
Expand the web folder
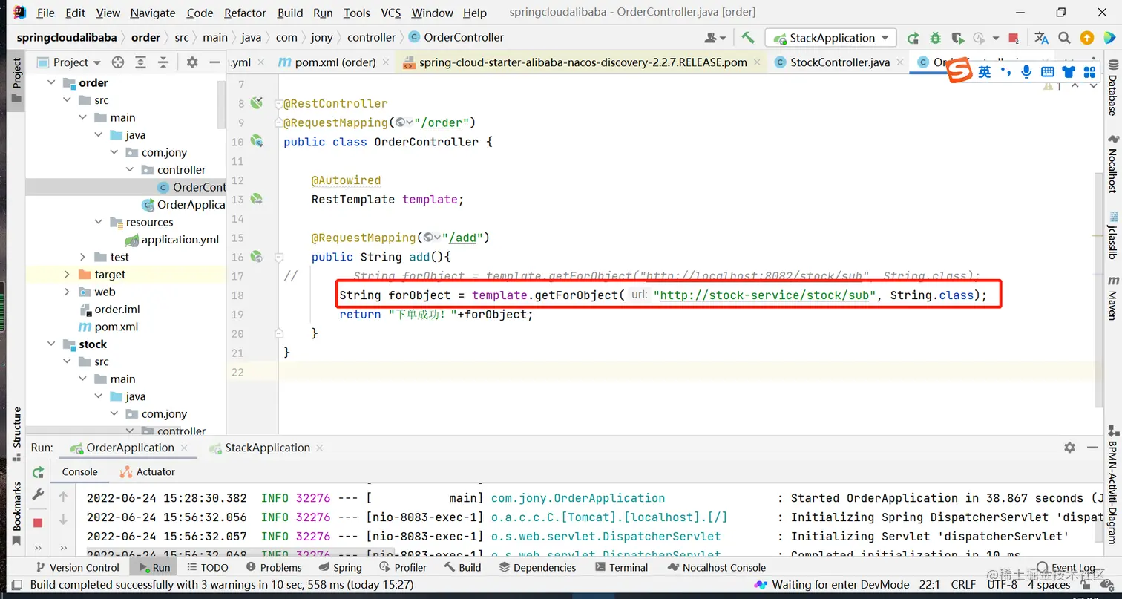pos(68,292)
